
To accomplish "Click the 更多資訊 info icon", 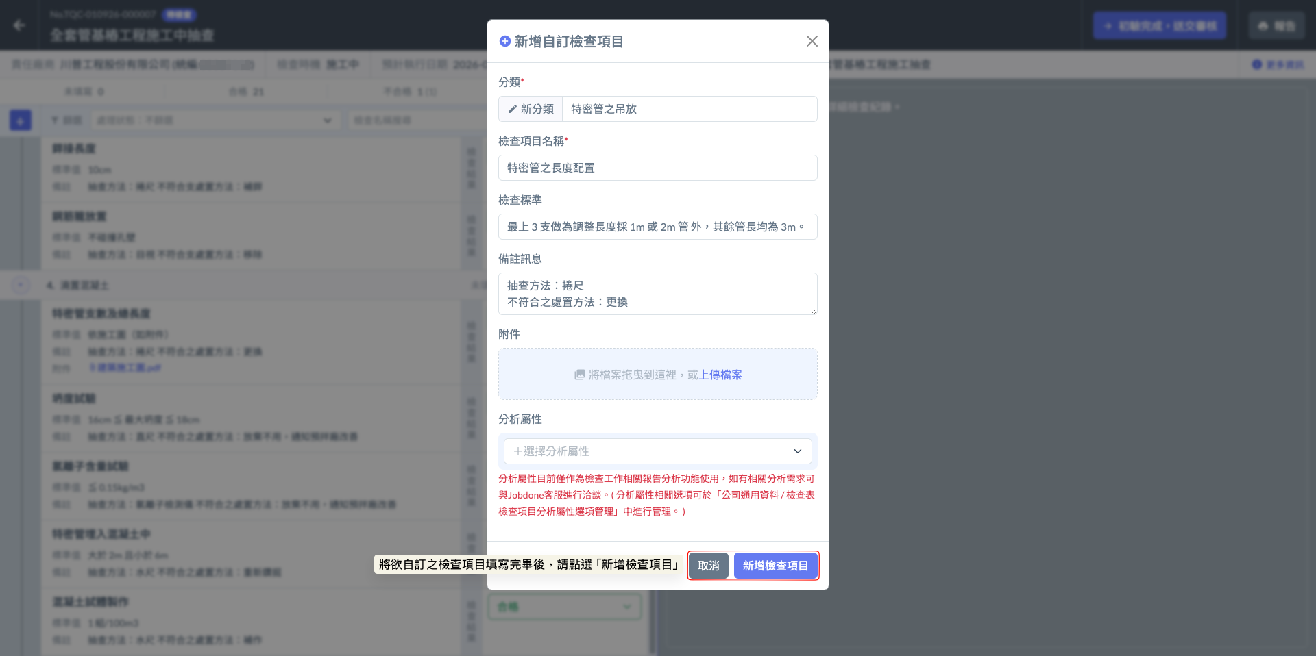I will coord(1256,64).
